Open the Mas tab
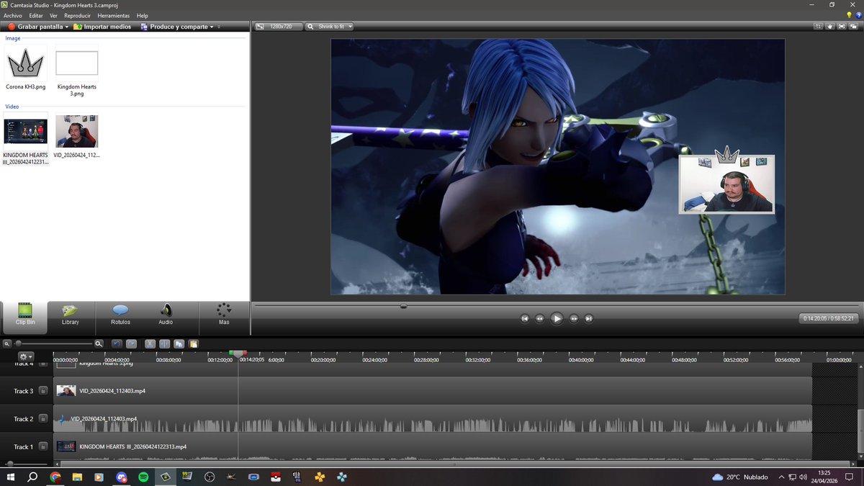This screenshot has height=486, width=864. click(224, 318)
